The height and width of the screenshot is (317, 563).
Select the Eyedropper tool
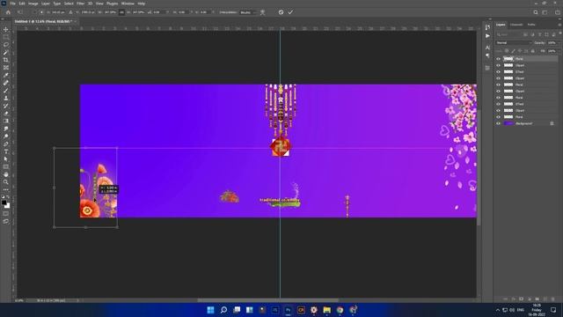[x=6, y=75]
